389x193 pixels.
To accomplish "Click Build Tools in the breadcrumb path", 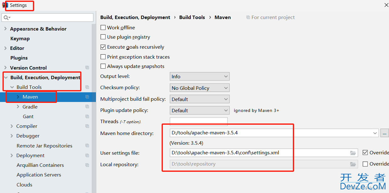I will point(192,17).
